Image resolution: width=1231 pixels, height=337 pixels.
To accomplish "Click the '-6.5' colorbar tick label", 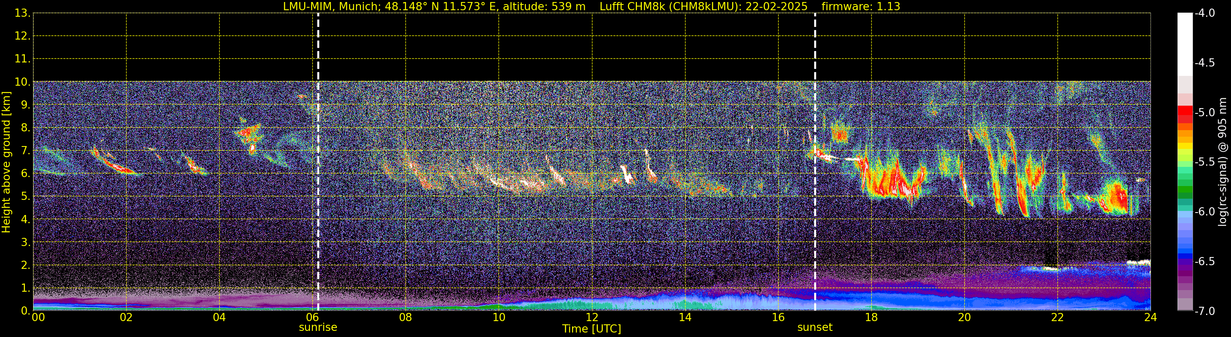I will (1204, 262).
